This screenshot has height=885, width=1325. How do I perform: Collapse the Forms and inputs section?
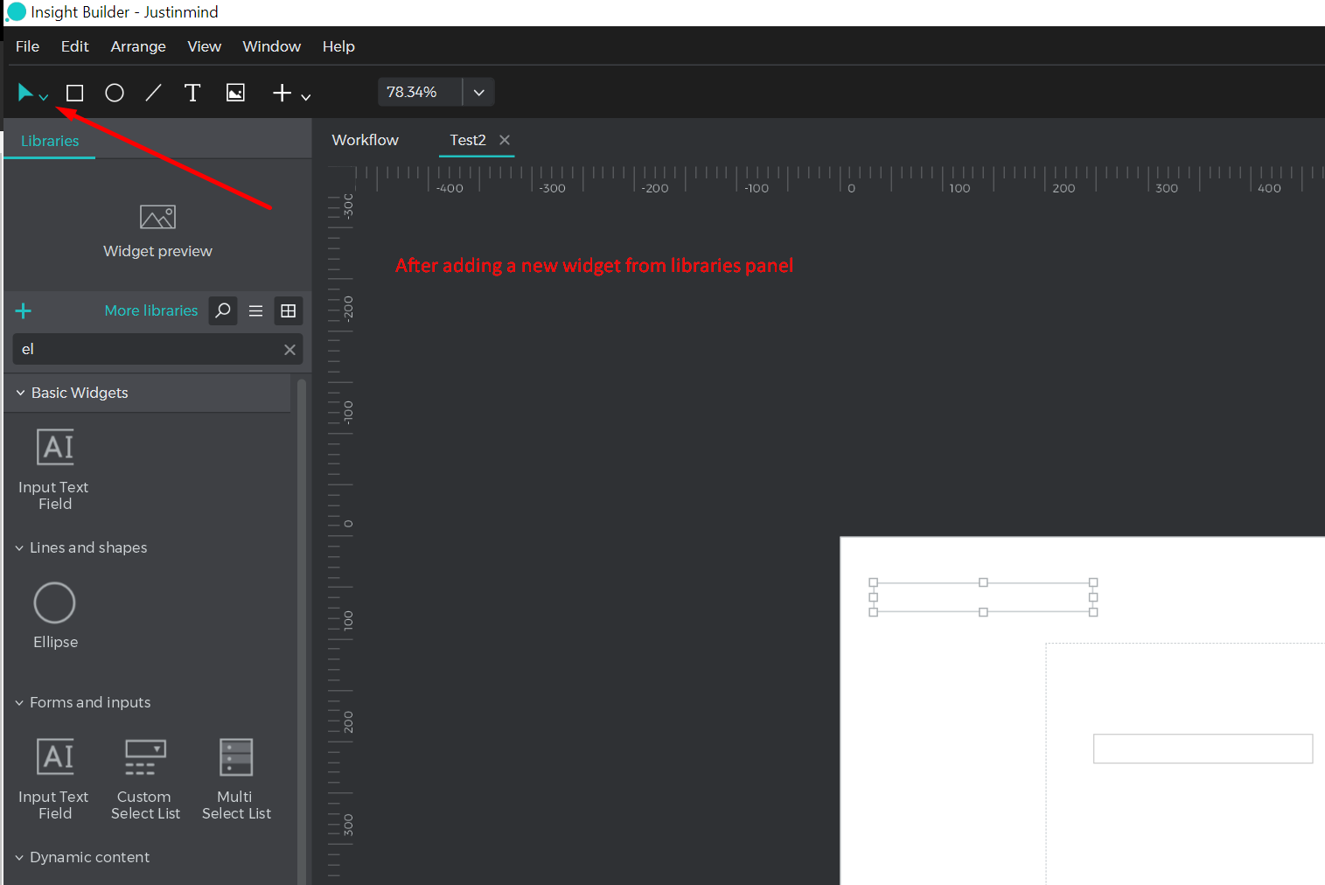[19, 703]
